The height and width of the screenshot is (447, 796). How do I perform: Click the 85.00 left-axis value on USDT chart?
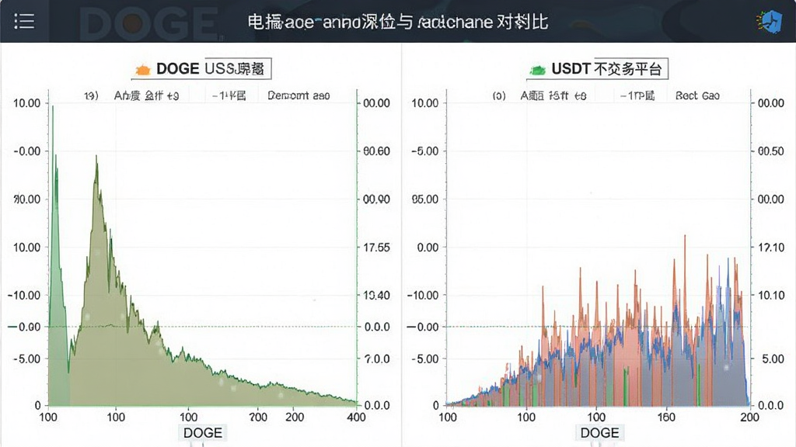coord(425,199)
